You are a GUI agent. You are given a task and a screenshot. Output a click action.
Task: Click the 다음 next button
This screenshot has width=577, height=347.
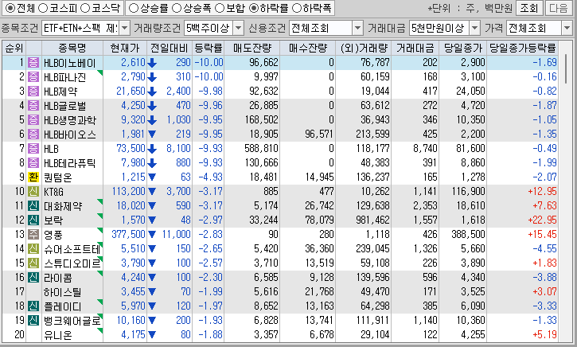pos(559,8)
